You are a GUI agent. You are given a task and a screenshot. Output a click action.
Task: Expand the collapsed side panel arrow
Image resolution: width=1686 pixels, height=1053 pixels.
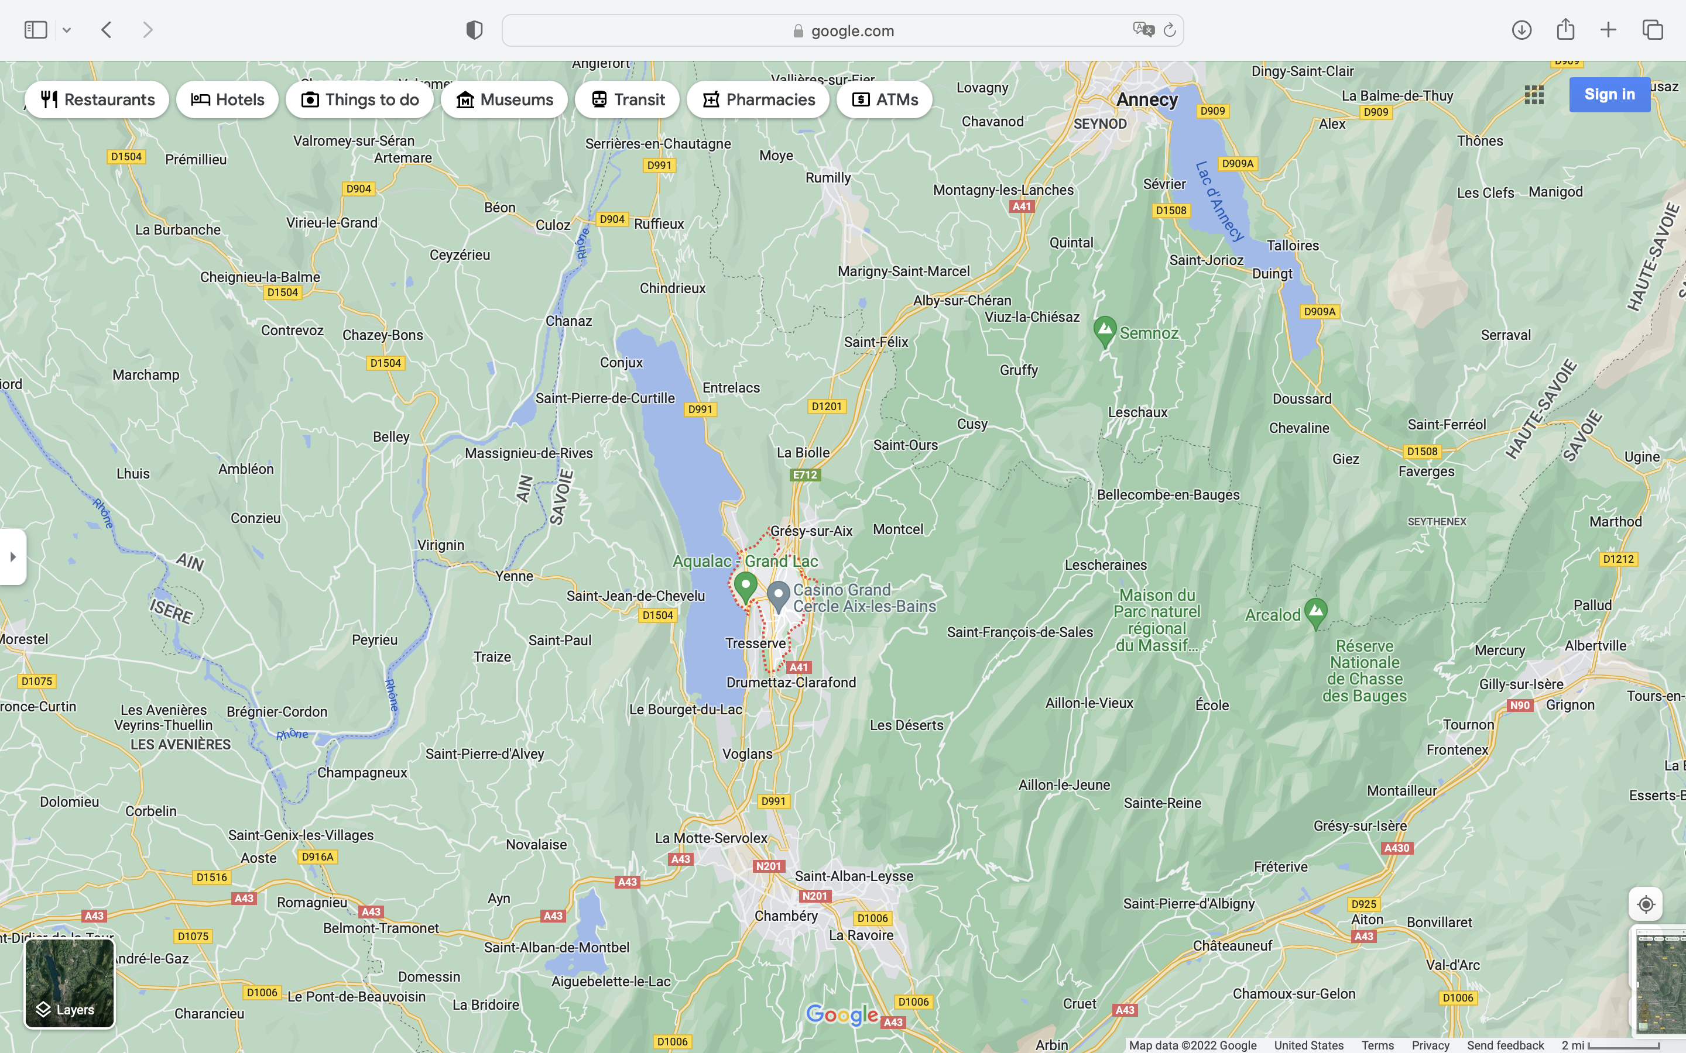click(x=13, y=556)
